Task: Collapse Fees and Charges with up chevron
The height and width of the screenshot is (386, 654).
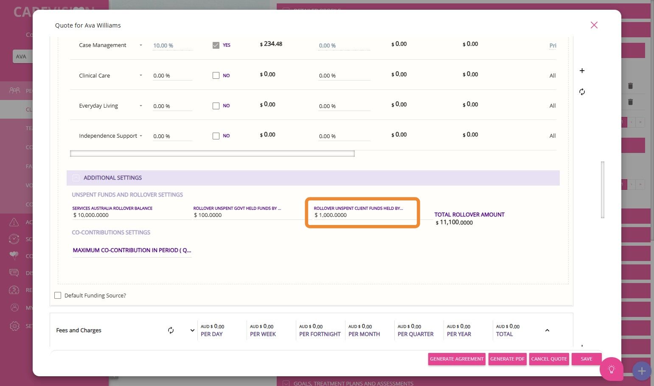Action: tap(547, 330)
